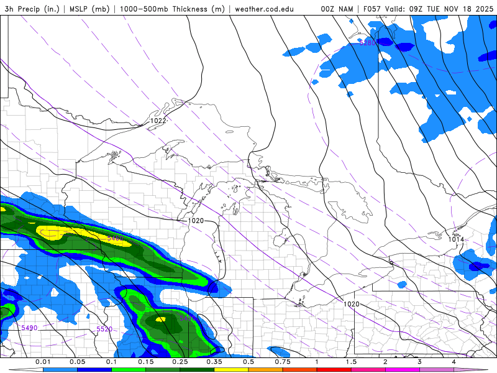Select the dark green 0.25–0.35 legend swatch
Viewport: 497px width, 373px height.
click(x=197, y=370)
